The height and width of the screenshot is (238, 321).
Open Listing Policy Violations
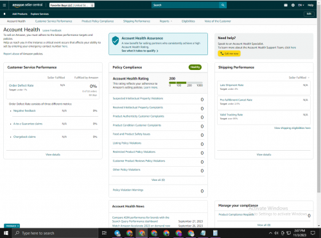pos(127,143)
